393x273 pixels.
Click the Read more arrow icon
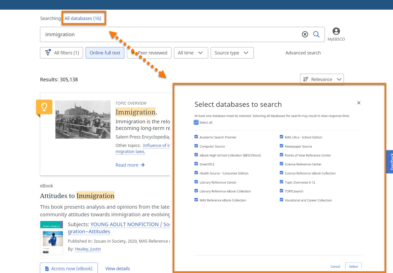143,165
